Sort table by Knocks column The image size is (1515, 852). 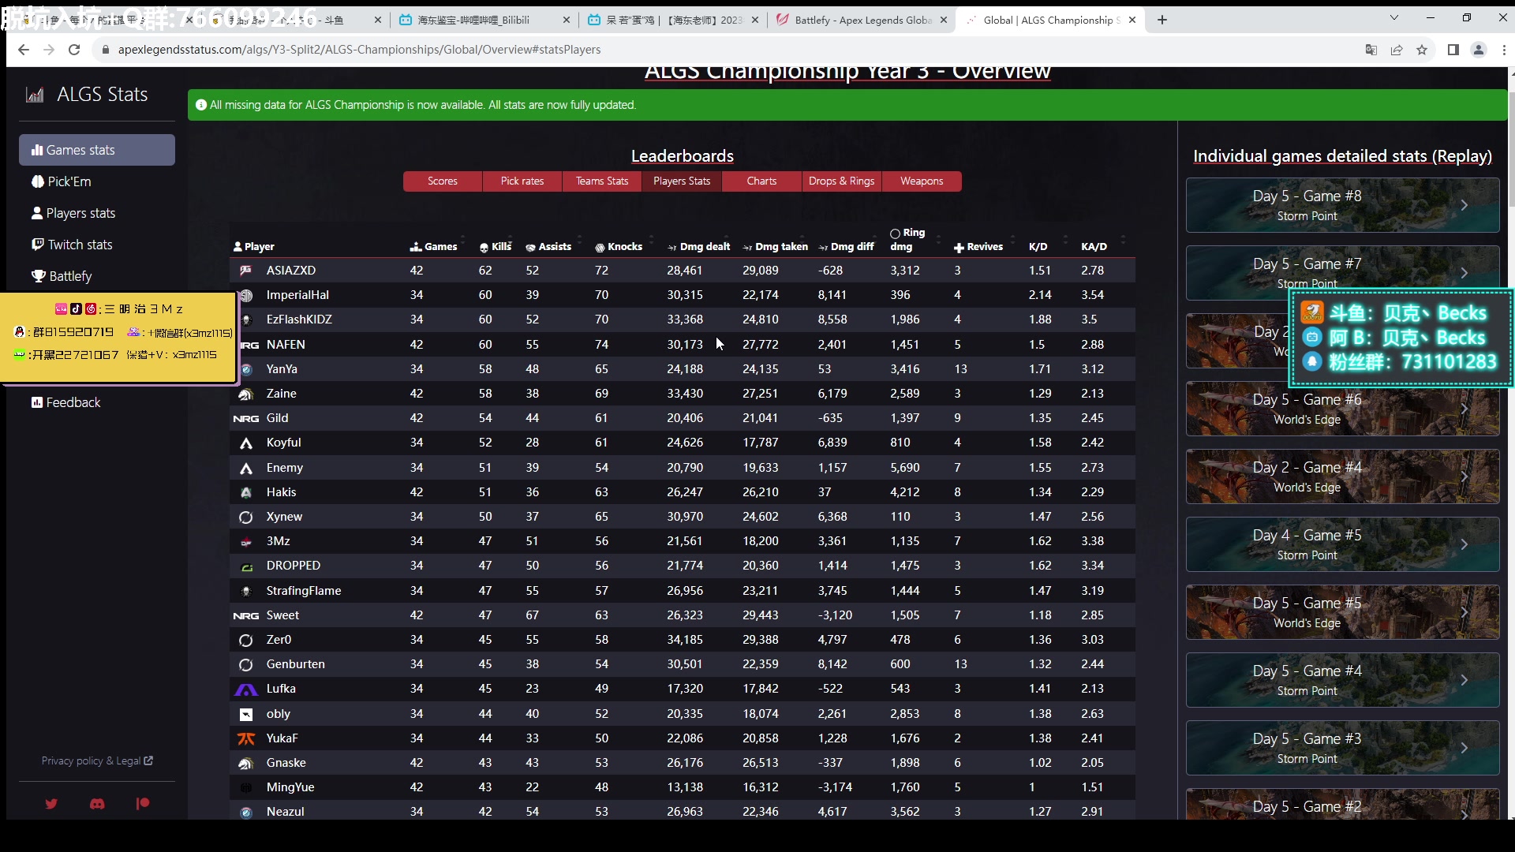coord(619,247)
